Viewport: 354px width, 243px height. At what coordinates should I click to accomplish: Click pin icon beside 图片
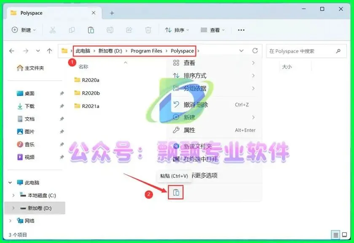(x=62, y=132)
